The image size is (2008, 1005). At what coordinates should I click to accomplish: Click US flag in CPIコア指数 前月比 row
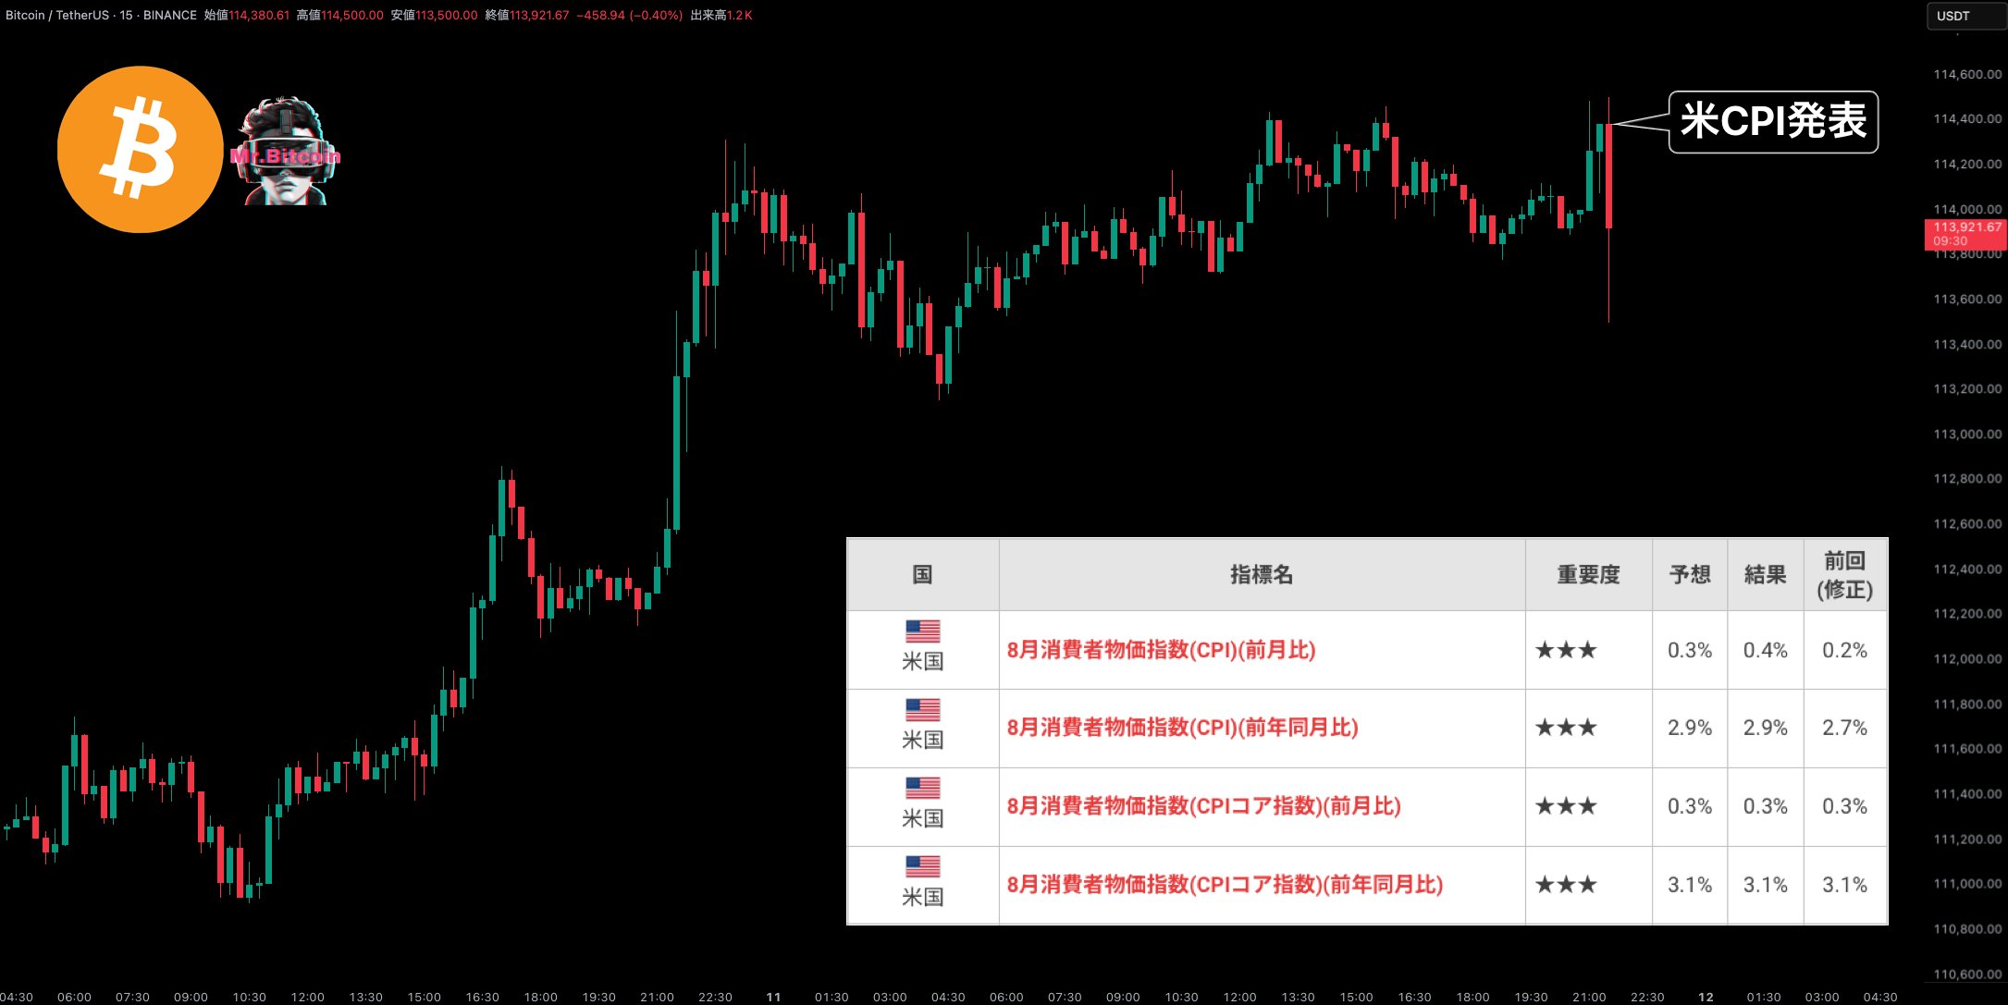coord(922,788)
